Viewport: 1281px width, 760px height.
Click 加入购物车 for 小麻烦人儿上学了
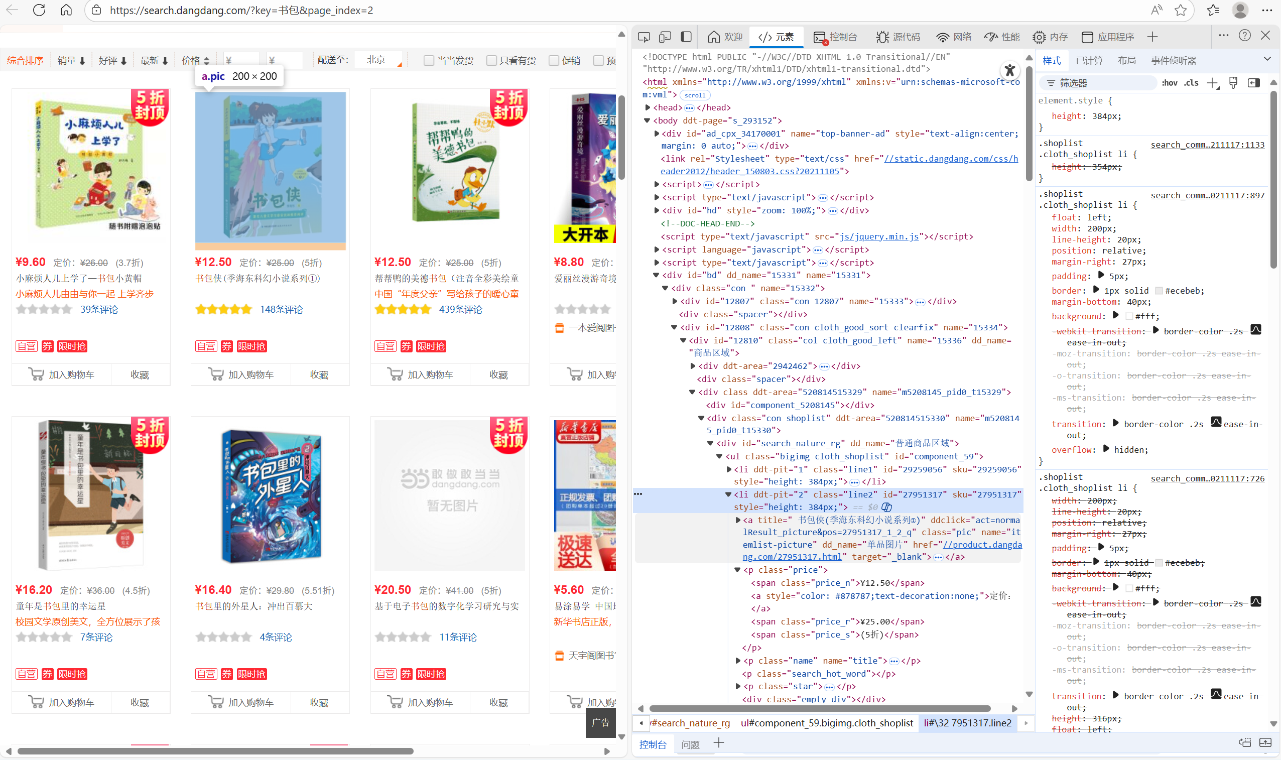tap(62, 374)
